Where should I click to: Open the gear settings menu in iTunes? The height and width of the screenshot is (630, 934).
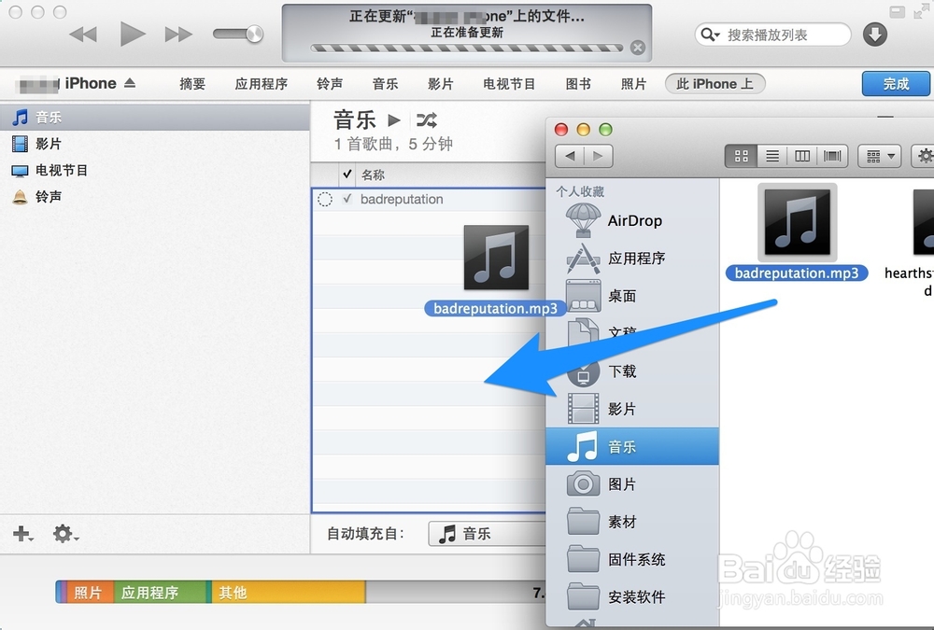click(x=61, y=534)
